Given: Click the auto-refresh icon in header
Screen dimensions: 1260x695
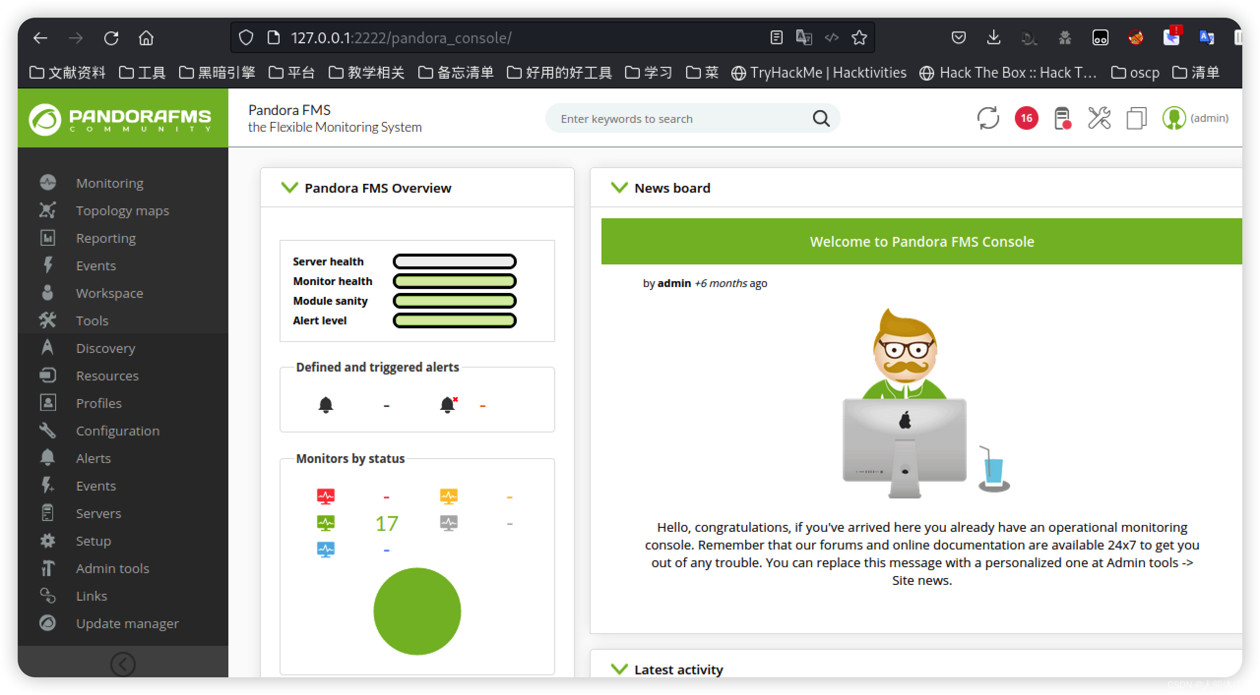Looking at the screenshot, I should pos(988,118).
